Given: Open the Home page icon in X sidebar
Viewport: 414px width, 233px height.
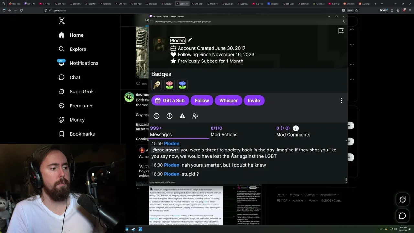Looking at the screenshot, I should click(x=61, y=35).
